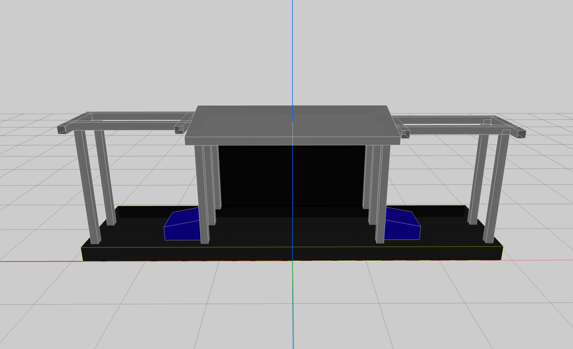Select the front-left leg of the central table

click(202, 194)
